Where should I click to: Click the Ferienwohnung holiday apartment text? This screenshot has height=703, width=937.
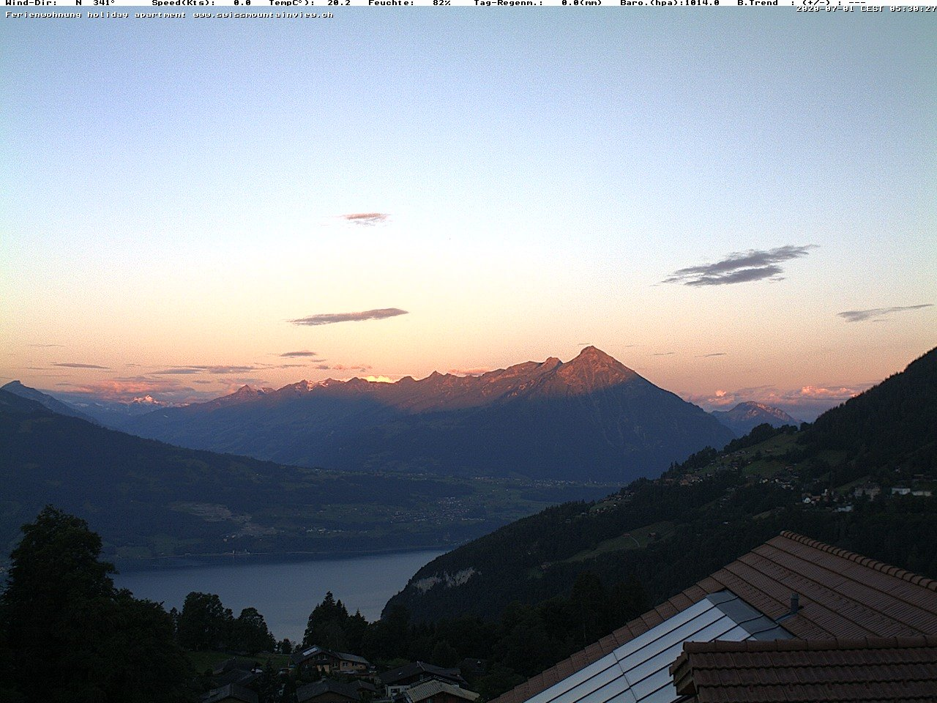[x=96, y=14]
